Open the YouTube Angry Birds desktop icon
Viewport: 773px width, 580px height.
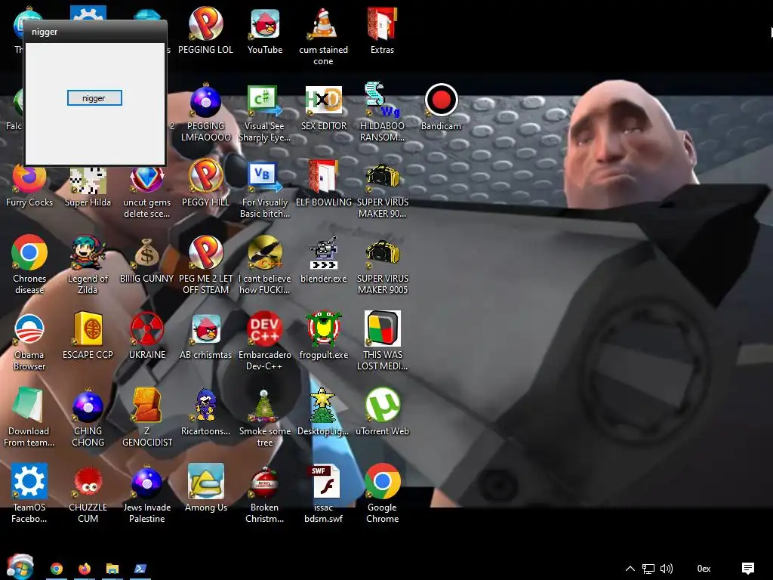click(265, 25)
